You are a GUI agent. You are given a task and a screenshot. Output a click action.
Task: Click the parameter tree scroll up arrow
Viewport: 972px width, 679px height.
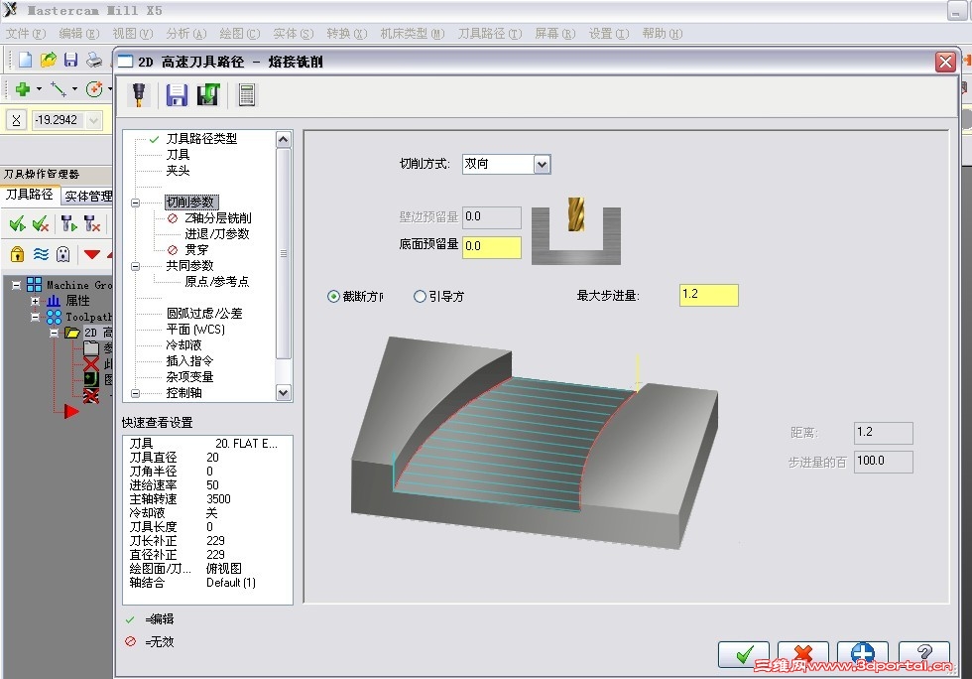284,140
